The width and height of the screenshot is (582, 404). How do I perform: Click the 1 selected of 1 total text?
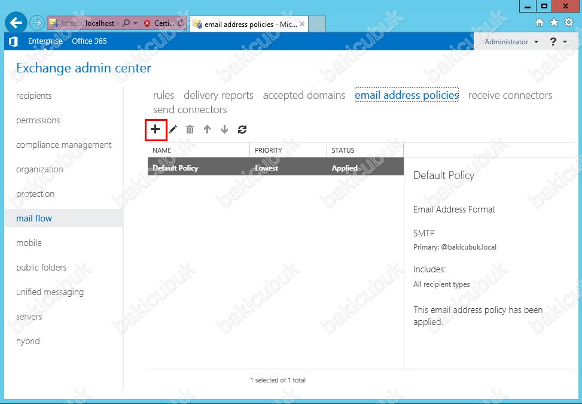[278, 380]
